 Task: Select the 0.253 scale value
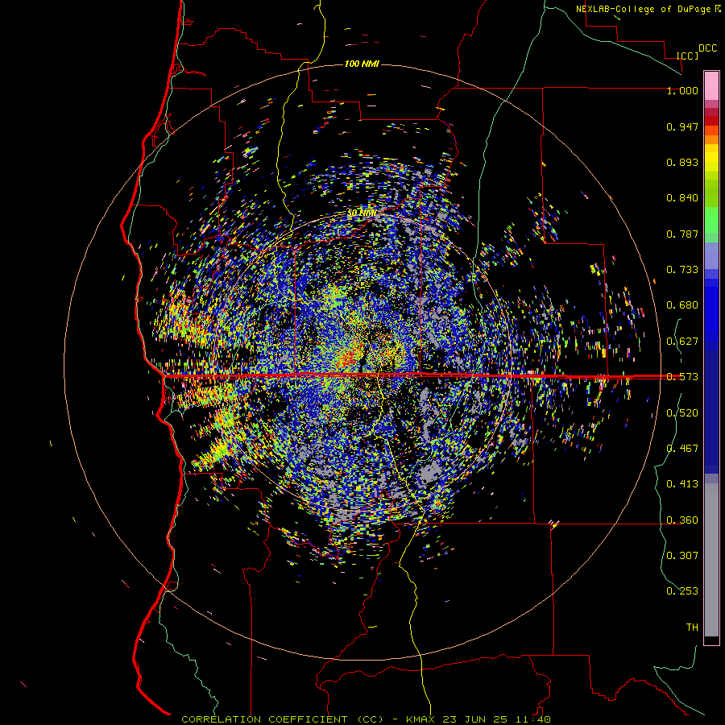click(x=682, y=591)
